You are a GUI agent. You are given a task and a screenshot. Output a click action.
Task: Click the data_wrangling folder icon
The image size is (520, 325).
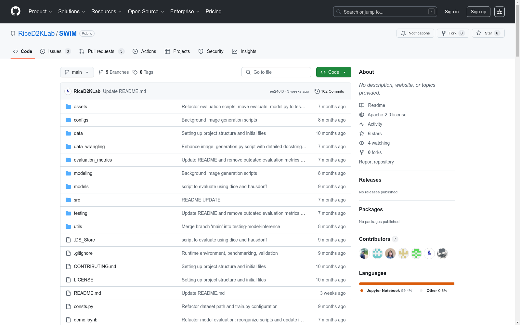pyautogui.click(x=68, y=147)
